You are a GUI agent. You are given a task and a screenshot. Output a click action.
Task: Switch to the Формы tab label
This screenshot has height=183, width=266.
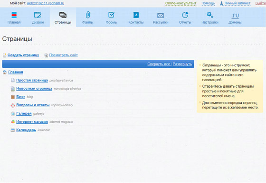click(x=111, y=22)
